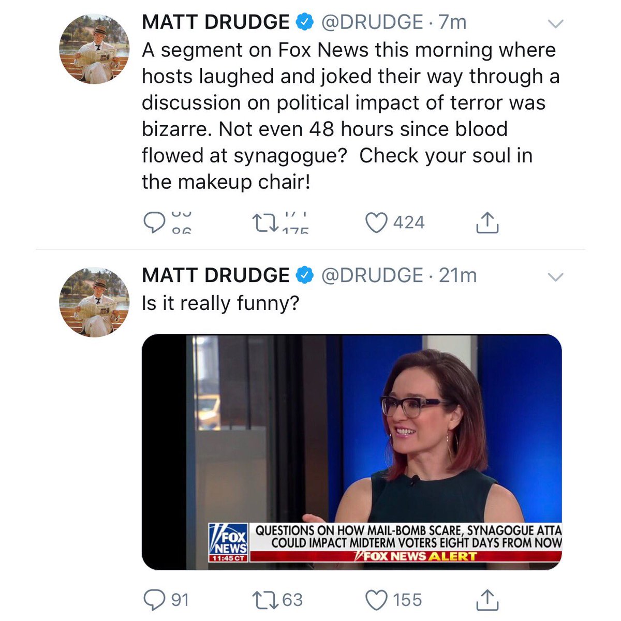The height and width of the screenshot is (621, 621).
Task: Click the verified badge on second tweet
Action: pos(305,275)
